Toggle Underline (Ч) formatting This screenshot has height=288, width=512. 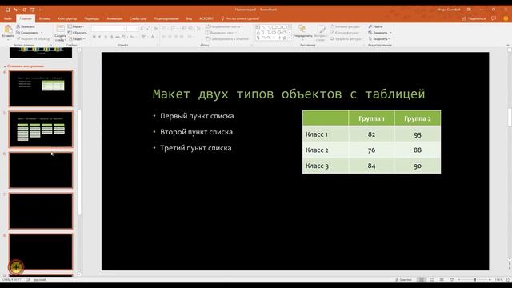pyautogui.click(x=106, y=38)
